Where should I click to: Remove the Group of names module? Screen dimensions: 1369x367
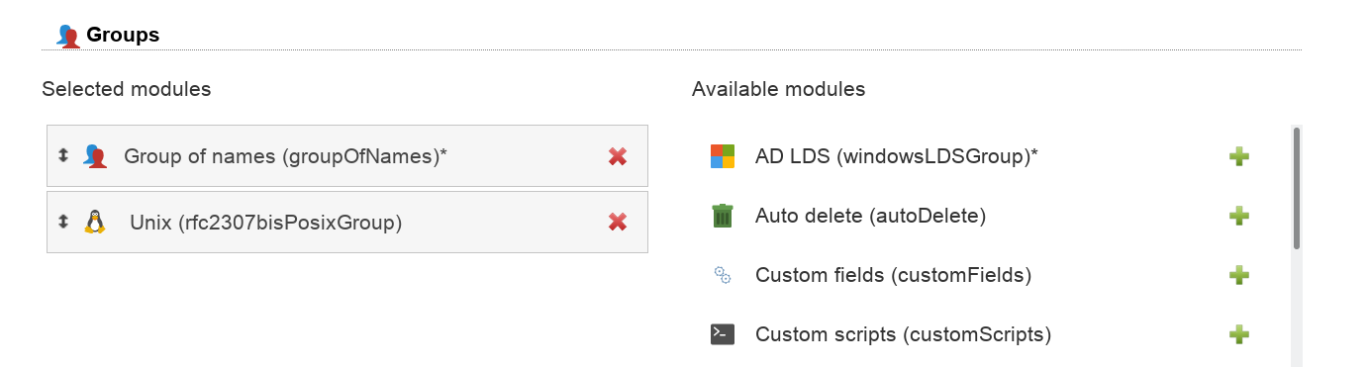pos(618,156)
